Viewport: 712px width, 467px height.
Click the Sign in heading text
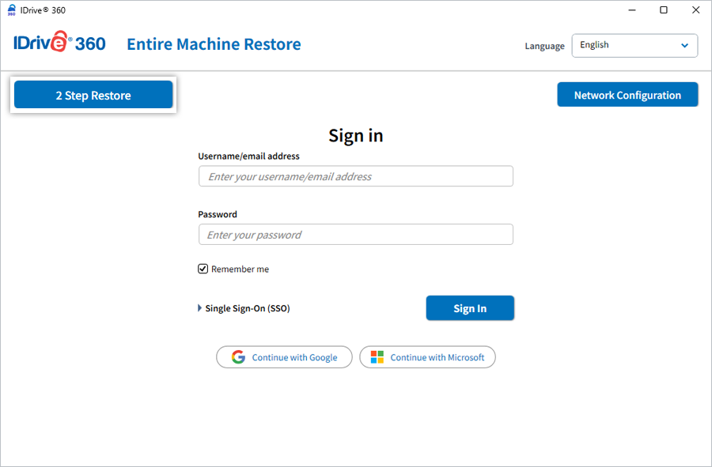tap(355, 135)
